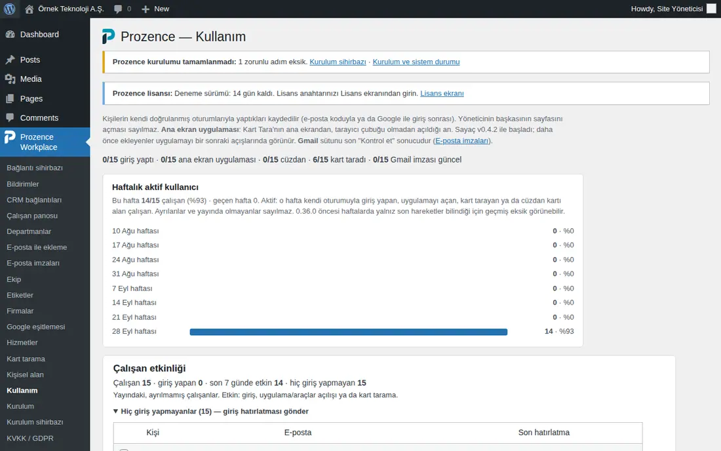Click the Posts pushpin icon
721x451 pixels.
10,60
